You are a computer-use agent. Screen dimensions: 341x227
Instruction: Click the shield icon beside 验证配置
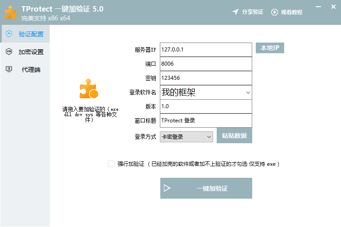pyautogui.click(x=9, y=34)
